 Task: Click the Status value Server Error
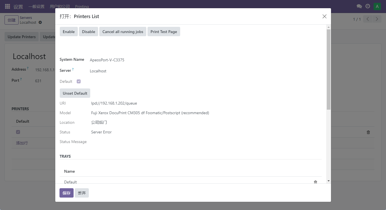102,132
